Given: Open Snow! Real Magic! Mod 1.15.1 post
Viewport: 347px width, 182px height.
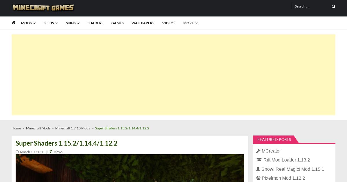Looking at the screenshot, I should (293, 169).
